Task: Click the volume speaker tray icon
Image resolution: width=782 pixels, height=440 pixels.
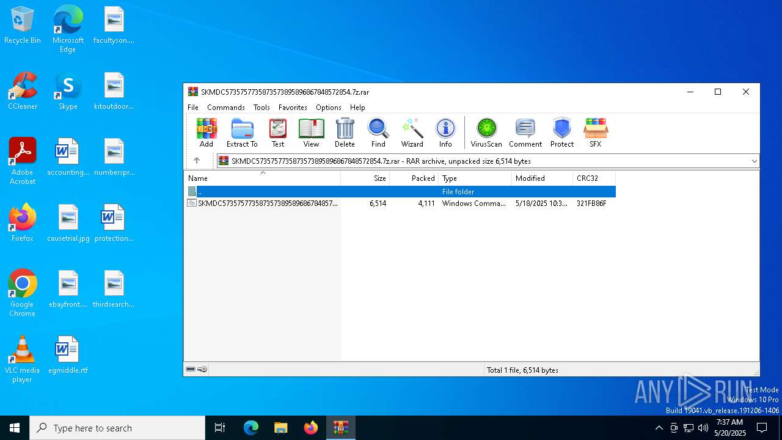Action: [703, 428]
